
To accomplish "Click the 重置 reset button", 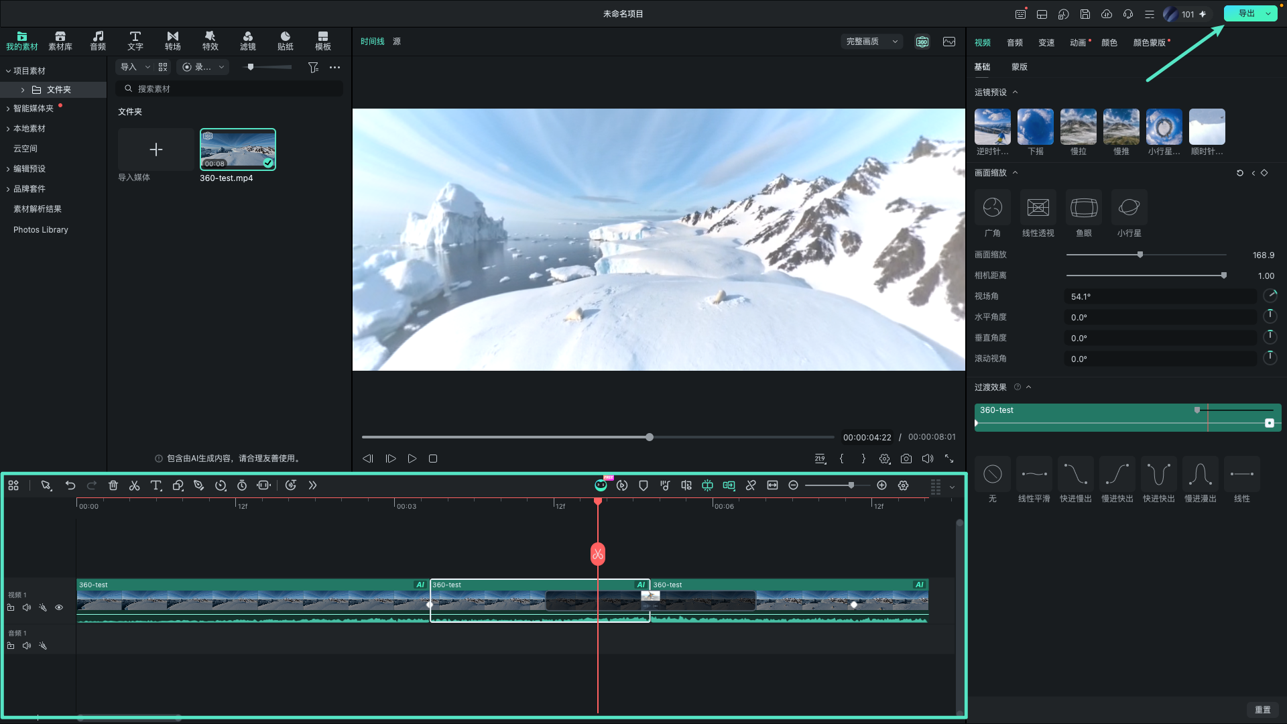I will pyautogui.click(x=1263, y=709).
